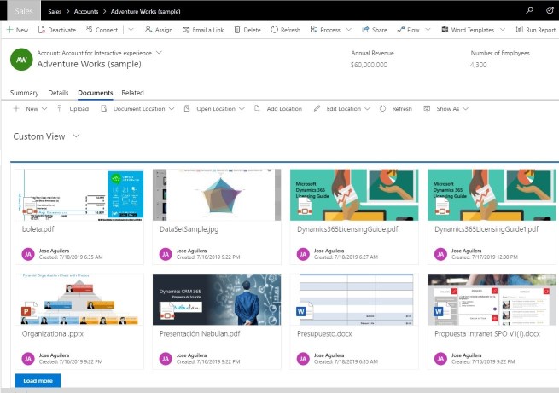Expand the Flow dropdown chevron
This screenshot has height=393, width=559.
click(x=428, y=30)
